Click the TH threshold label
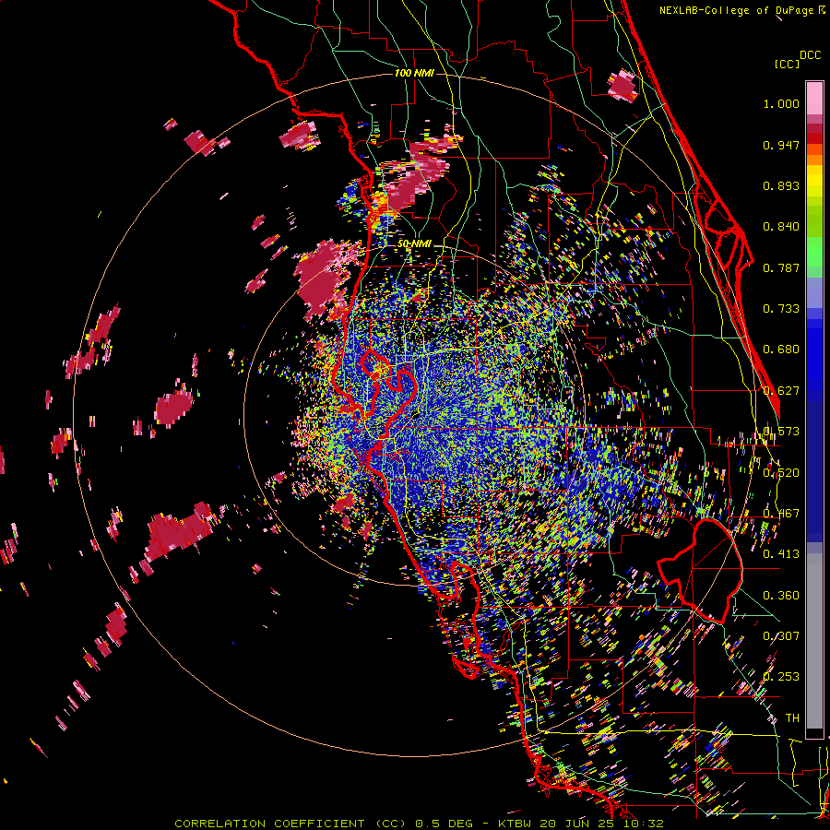 [792, 718]
